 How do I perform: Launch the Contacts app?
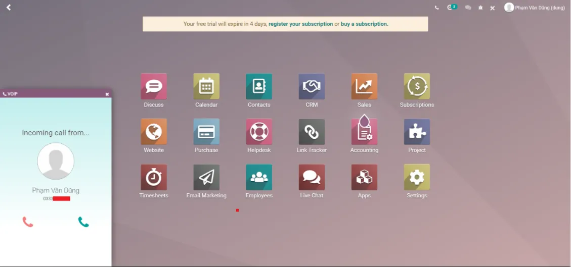(x=259, y=86)
